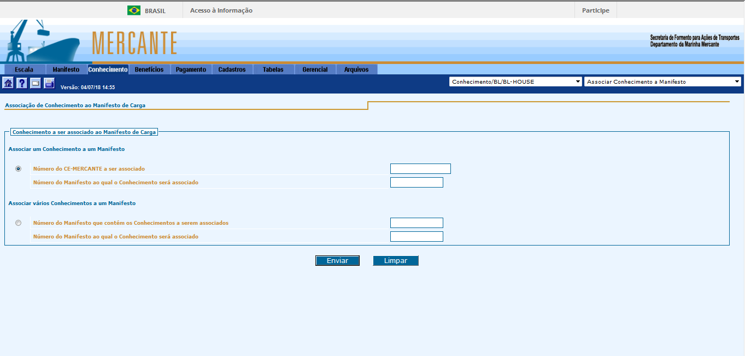This screenshot has height=356, width=745.
Task: Click the printer icon in the toolbar
Action: (x=49, y=83)
